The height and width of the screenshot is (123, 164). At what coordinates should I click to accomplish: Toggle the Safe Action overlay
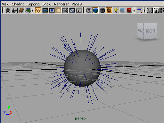pyautogui.click(x=72, y=11)
